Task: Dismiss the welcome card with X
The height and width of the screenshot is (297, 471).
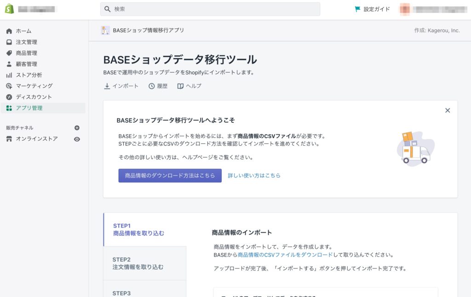Action: click(x=448, y=110)
